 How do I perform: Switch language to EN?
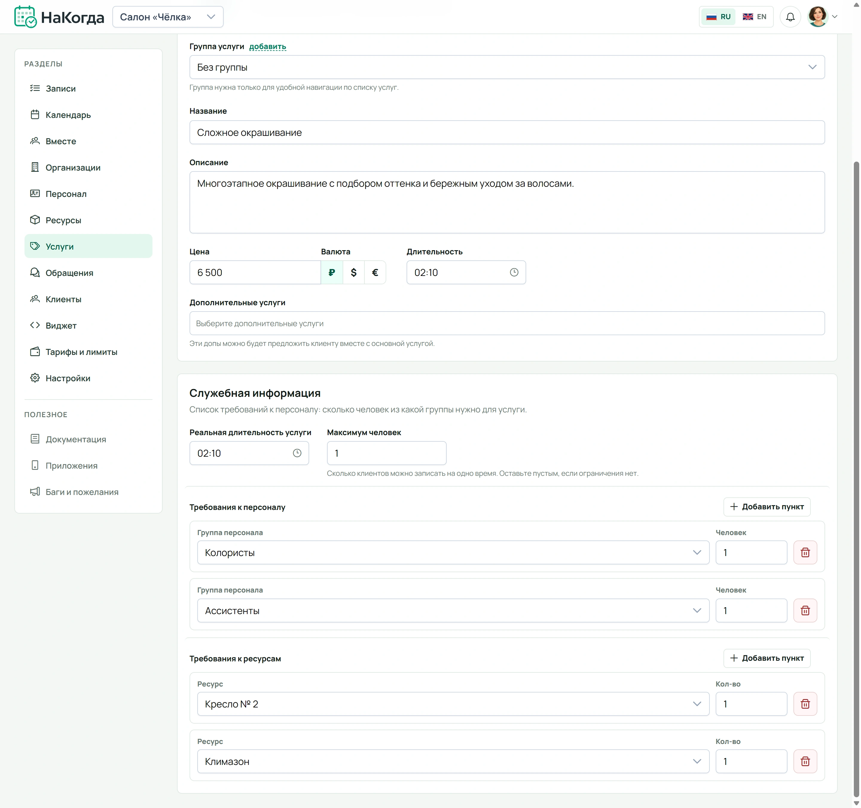click(x=755, y=17)
